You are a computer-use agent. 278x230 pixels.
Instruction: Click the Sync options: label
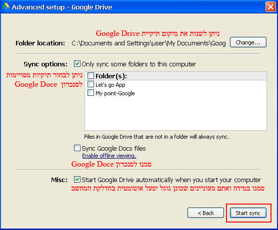[45, 64]
